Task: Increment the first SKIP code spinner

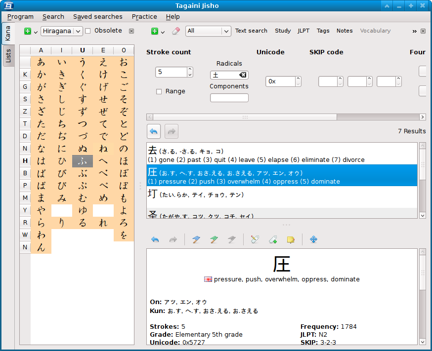Action: point(340,78)
